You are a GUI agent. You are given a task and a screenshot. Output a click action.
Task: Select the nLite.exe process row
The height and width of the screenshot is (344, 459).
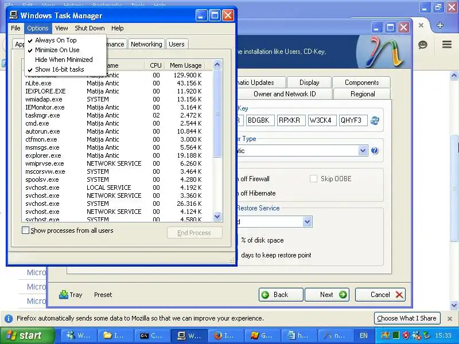(x=117, y=83)
